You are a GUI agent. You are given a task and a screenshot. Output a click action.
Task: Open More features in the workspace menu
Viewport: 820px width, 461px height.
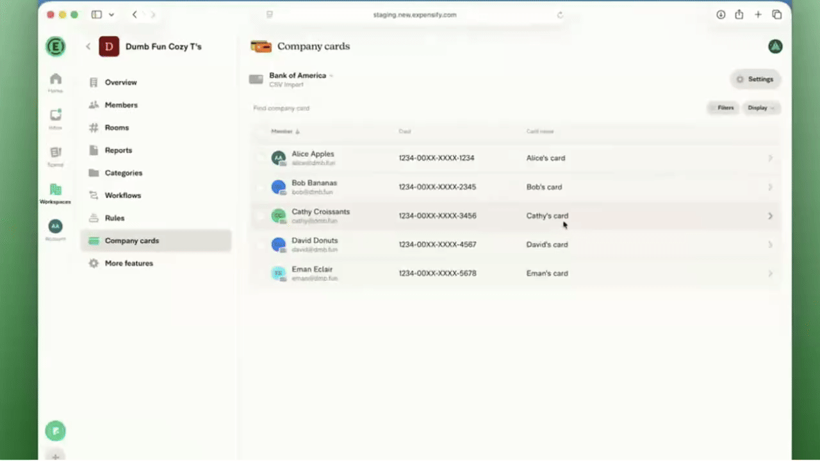(x=156, y=263)
